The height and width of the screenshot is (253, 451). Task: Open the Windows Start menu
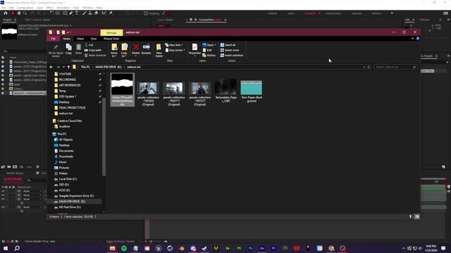(x=6, y=248)
